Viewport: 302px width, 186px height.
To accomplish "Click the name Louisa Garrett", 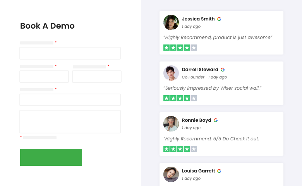I will point(198,171).
